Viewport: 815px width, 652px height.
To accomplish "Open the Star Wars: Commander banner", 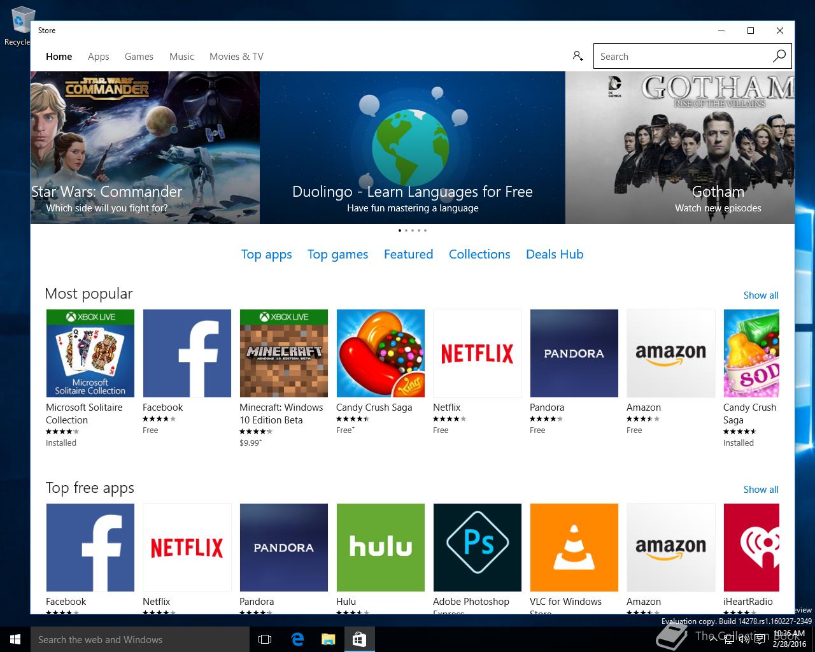I will pyautogui.click(x=145, y=148).
